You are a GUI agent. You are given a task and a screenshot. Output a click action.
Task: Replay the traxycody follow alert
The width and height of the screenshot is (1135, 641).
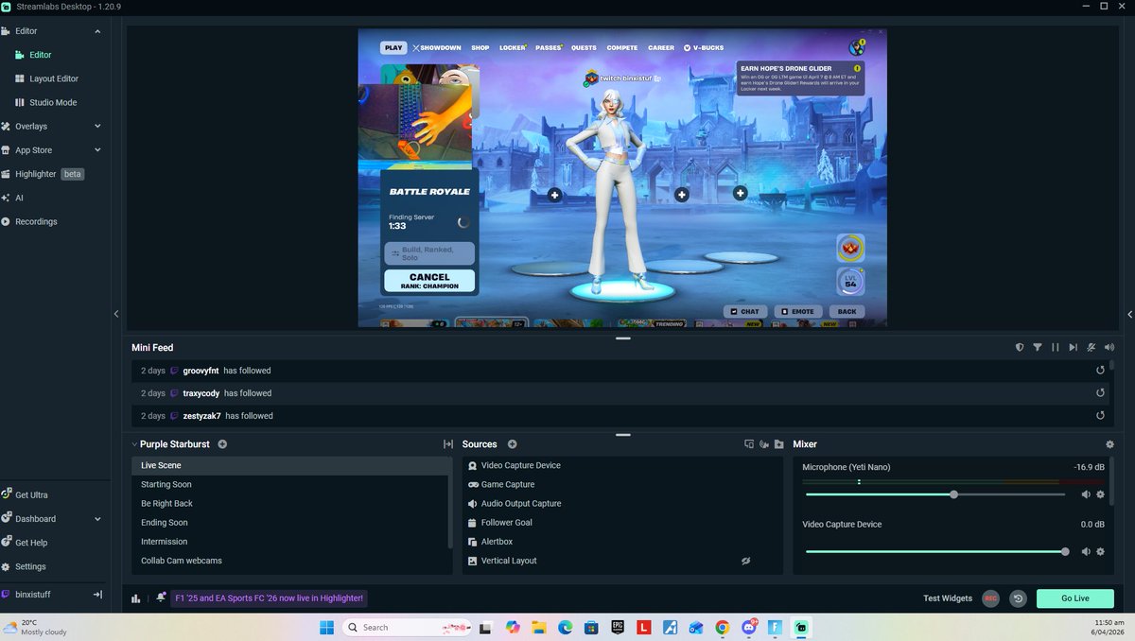(1100, 393)
